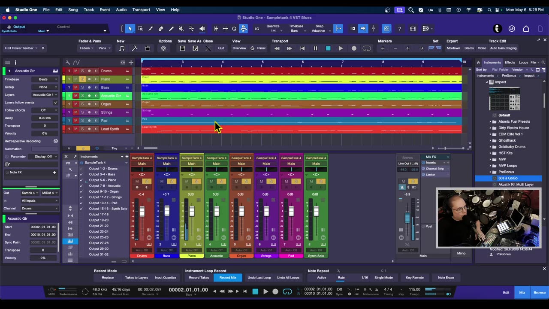Mute the Pad track
The width and height of the screenshot is (549, 309).
(75, 121)
